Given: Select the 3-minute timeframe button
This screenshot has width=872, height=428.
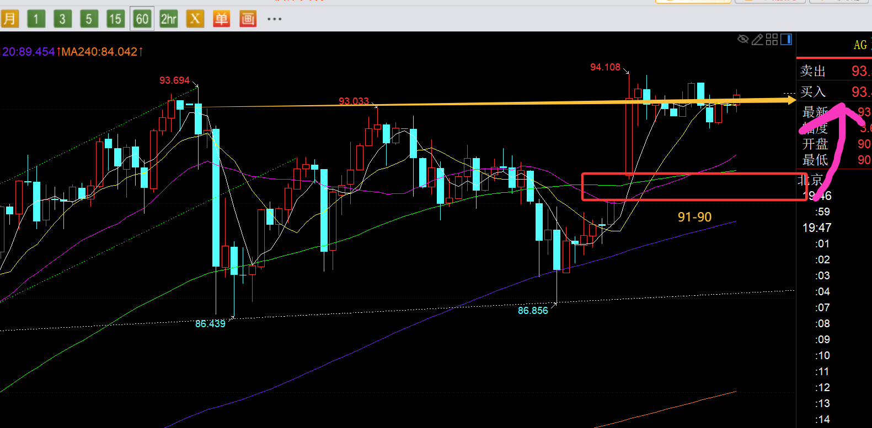Looking at the screenshot, I should tap(62, 19).
